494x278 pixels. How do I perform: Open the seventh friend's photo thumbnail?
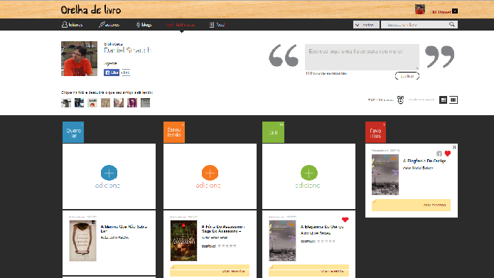(x=145, y=103)
